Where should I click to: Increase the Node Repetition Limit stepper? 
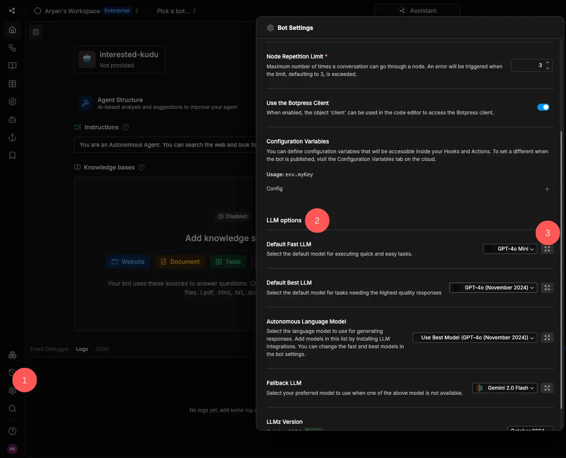548,62
